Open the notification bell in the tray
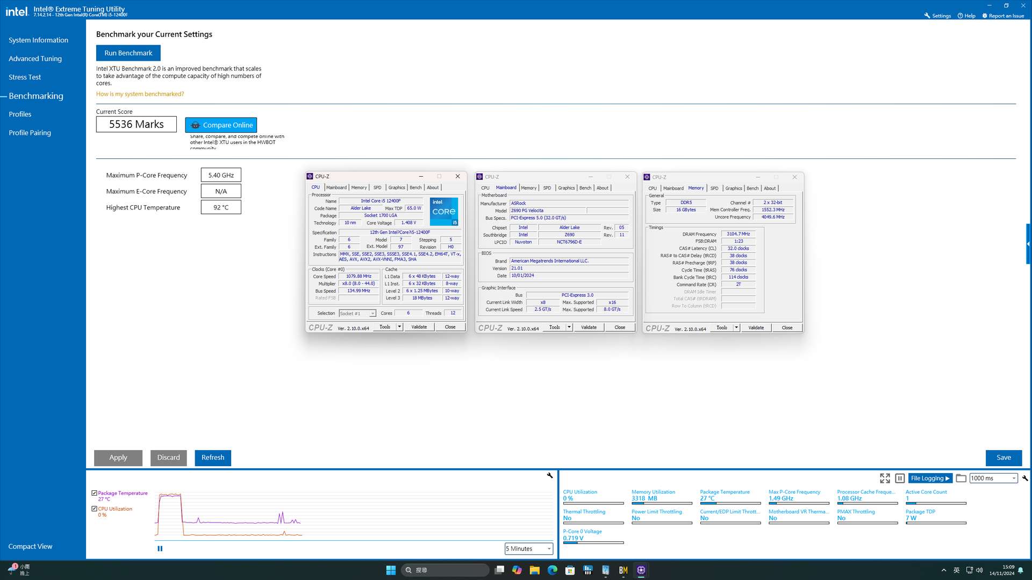Image resolution: width=1032 pixels, height=580 pixels. 1021,570
